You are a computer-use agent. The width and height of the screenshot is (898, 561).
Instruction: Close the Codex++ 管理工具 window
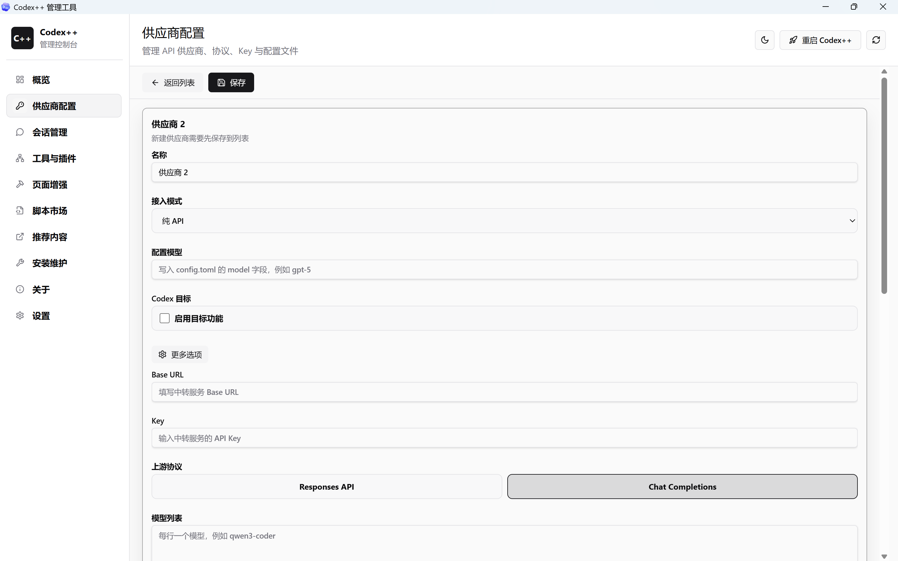click(x=883, y=7)
